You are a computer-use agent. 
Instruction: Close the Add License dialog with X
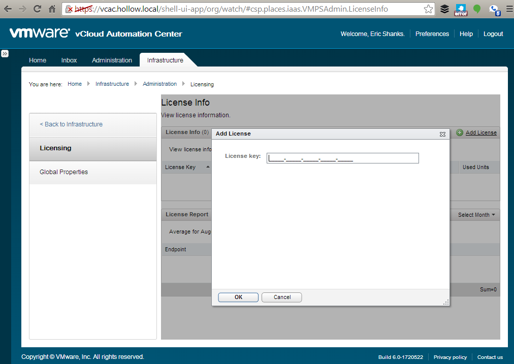[442, 134]
